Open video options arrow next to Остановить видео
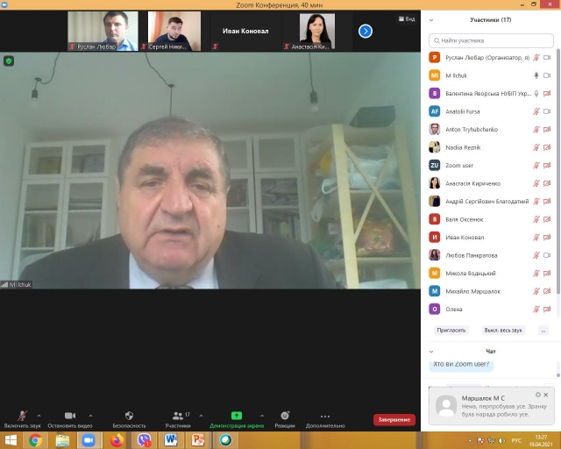 [x=90, y=416]
